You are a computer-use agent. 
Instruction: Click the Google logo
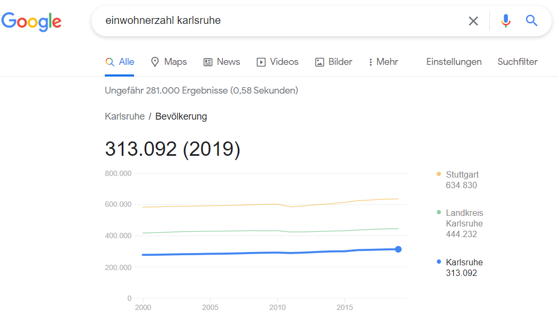coord(31,22)
